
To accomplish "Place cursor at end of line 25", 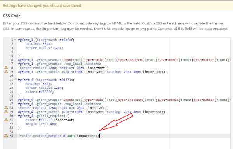I will click(99, 136).
